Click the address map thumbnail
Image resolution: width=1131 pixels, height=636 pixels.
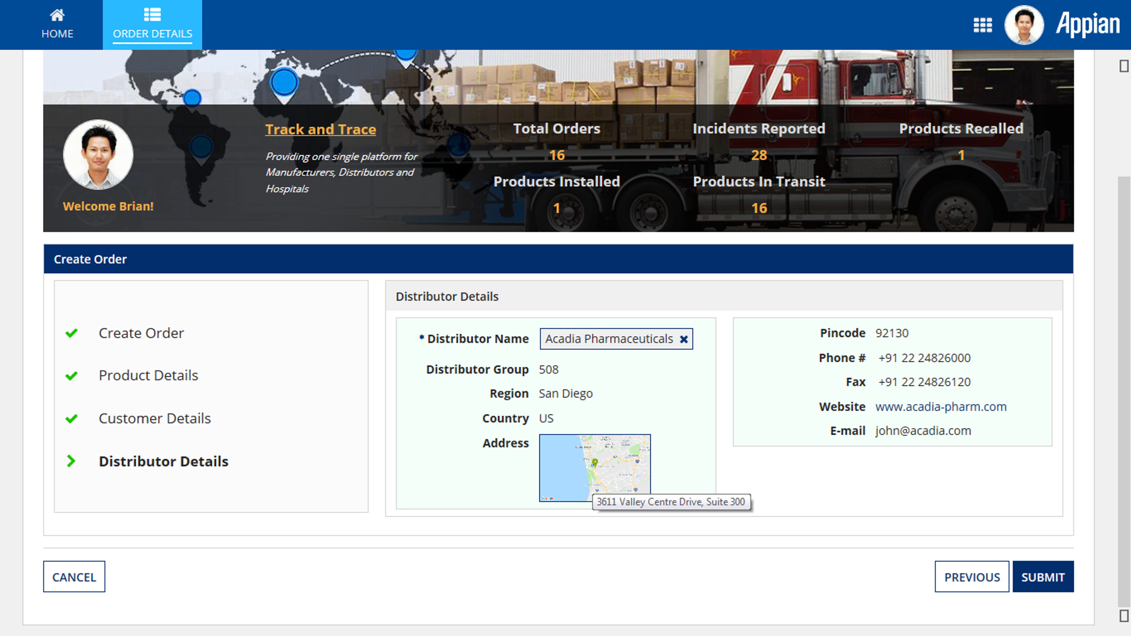point(594,468)
